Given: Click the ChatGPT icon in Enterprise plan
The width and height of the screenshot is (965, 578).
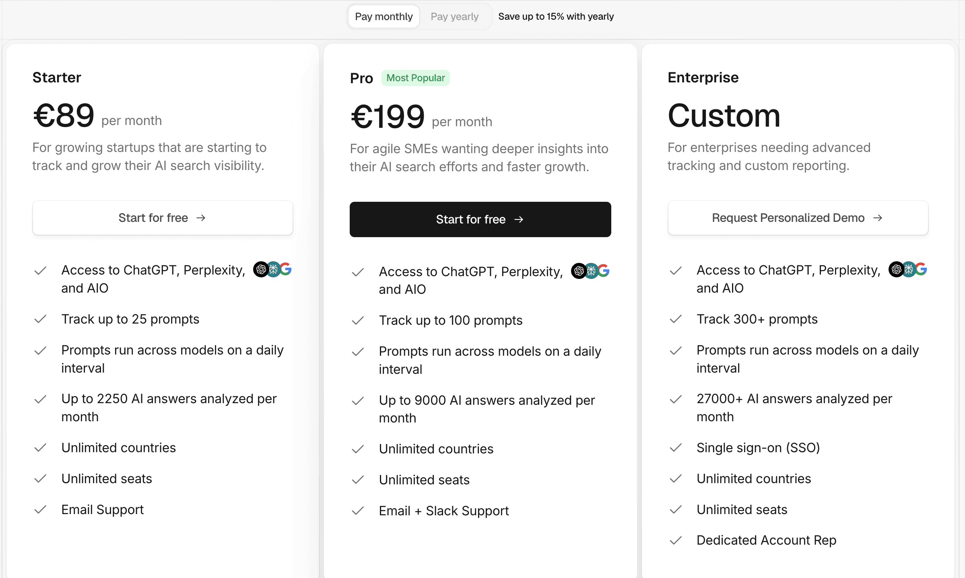Looking at the screenshot, I should coord(896,269).
